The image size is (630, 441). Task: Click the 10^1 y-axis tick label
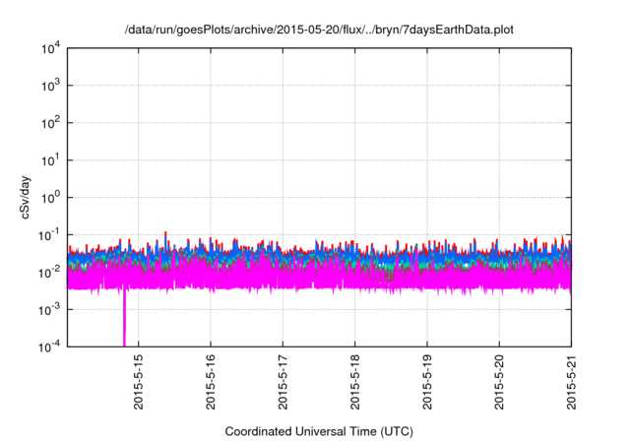click(50, 160)
